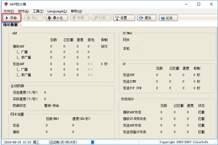Click the 发送TCP SYN row label
Screen dimensions: 218x145
pos(132,88)
